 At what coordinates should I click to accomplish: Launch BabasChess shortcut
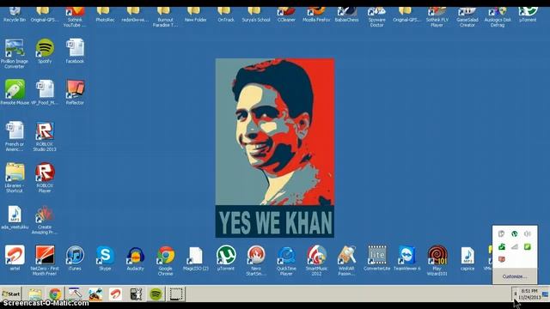[x=346, y=15]
